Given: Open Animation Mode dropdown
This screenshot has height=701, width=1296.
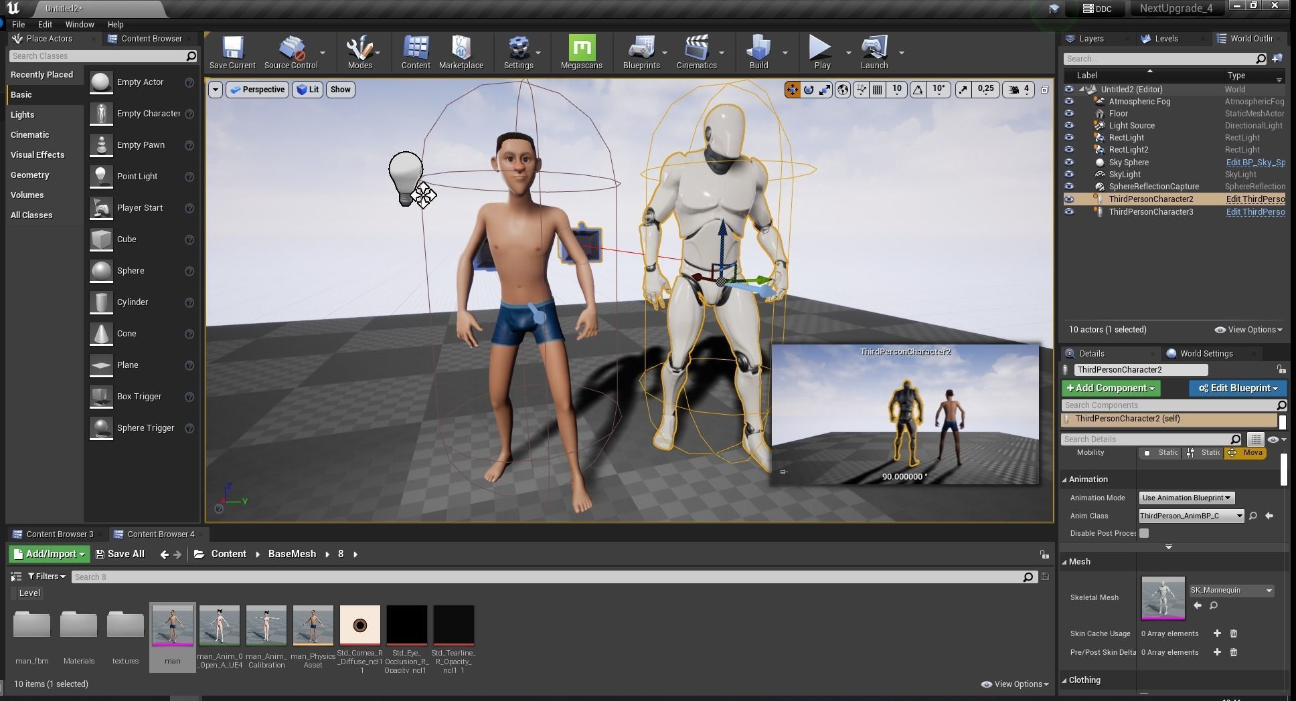Looking at the screenshot, I should (1187, 498).
